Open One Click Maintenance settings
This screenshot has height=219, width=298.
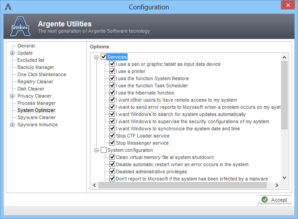tap(42, 74)
